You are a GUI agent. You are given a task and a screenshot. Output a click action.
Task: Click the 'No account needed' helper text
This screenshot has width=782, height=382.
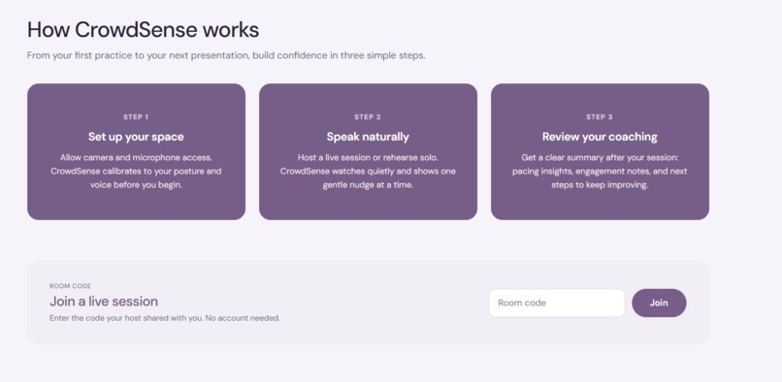(x=243, y=318)
